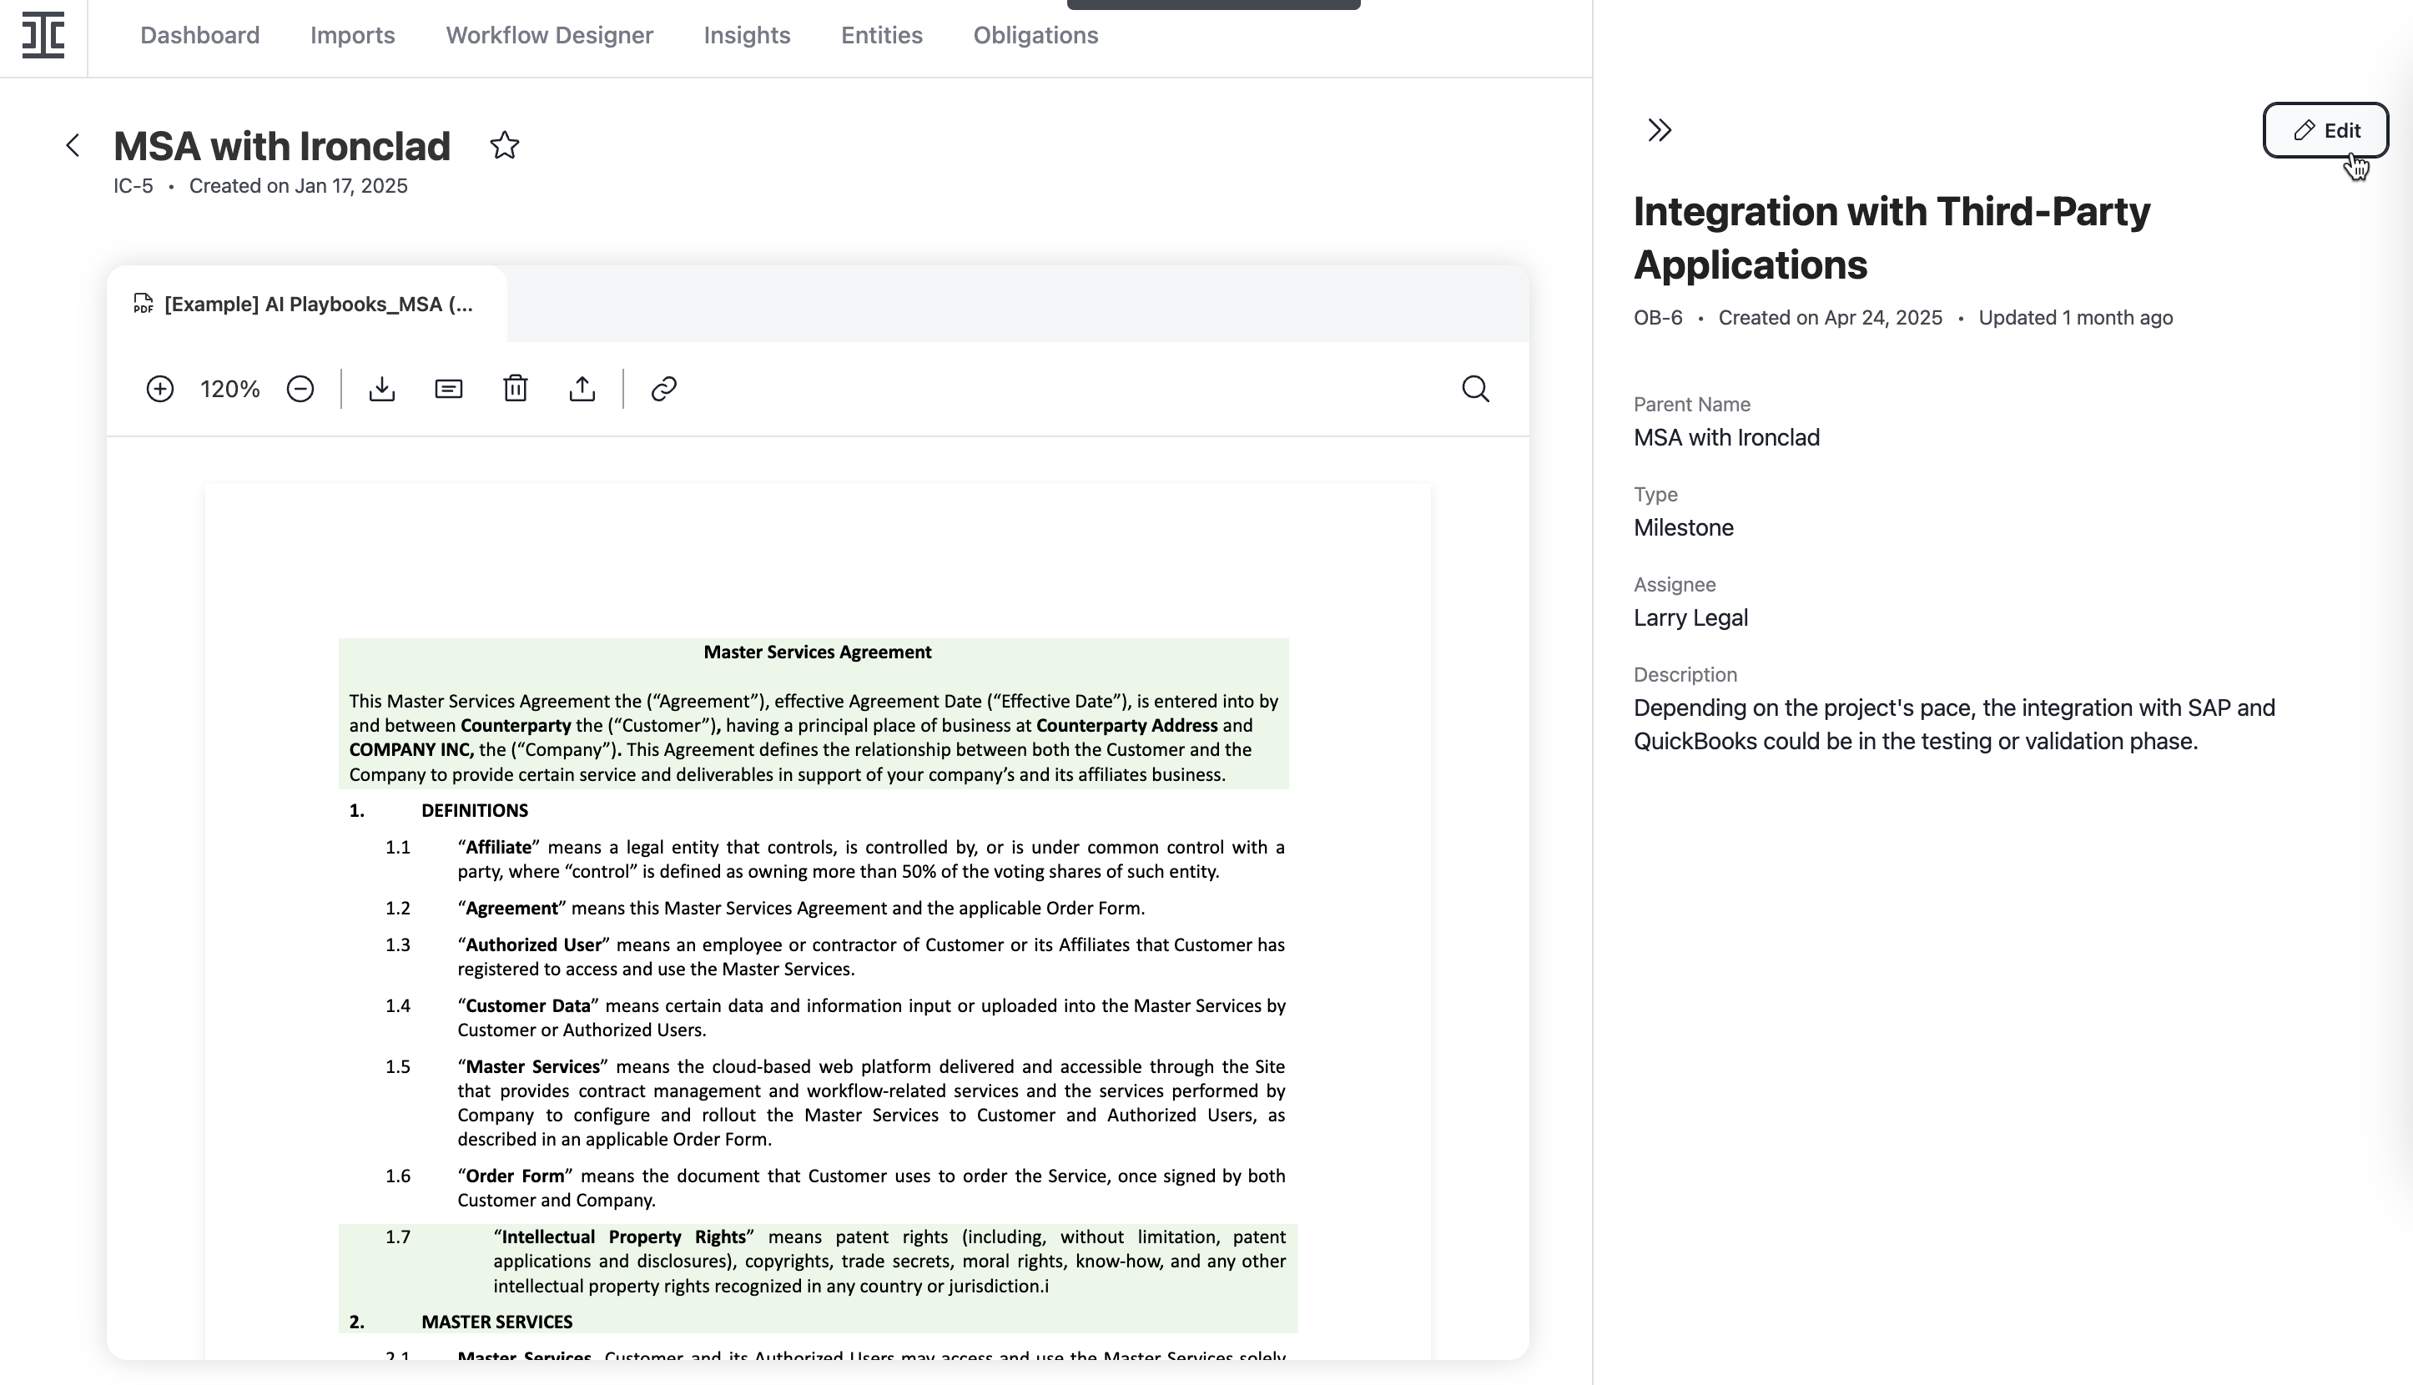Open the Ironclad logo home icon
Viewport: 2413px width, 1385px height.
[x=43, y=35]
